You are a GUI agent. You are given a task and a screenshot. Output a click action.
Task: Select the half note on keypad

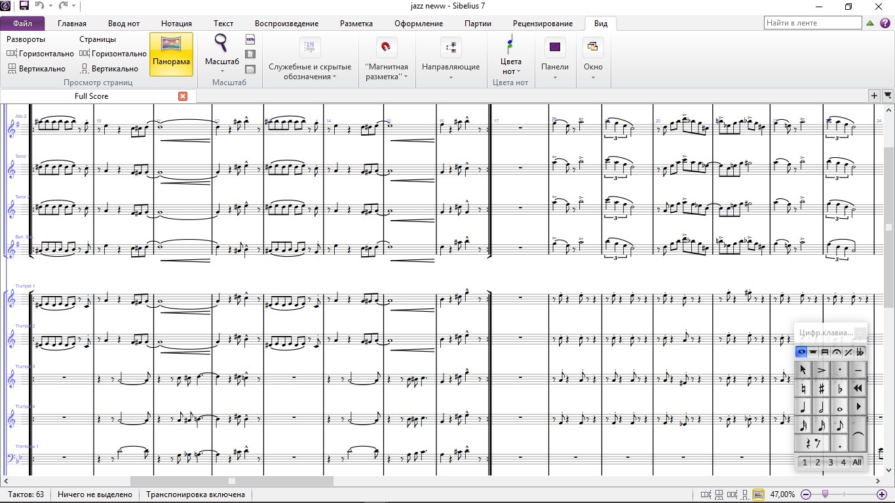[821, 407]
